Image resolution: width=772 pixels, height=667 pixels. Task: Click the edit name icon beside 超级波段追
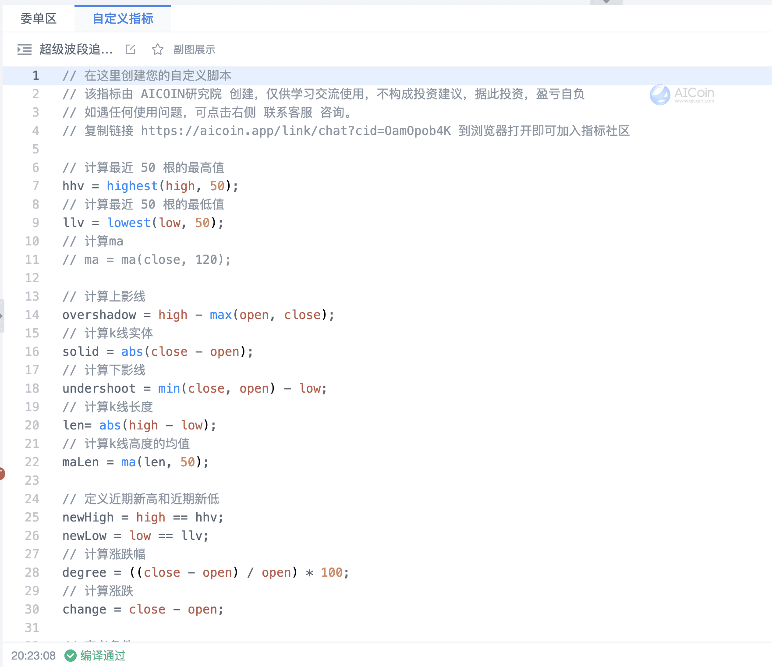(x=131, y=50)
